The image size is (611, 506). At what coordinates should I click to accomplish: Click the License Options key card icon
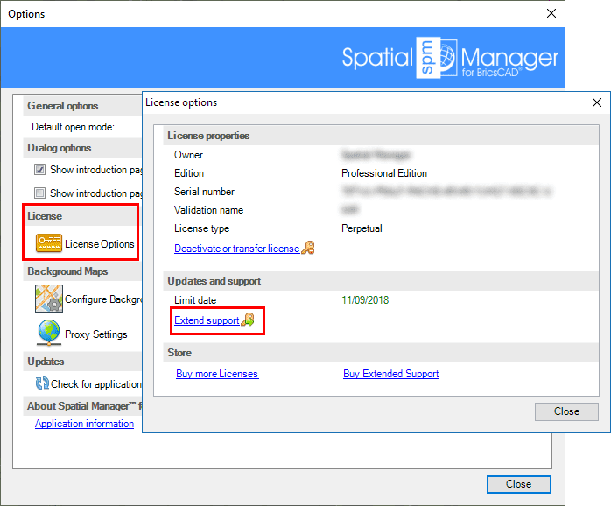[x=49, y=244]
